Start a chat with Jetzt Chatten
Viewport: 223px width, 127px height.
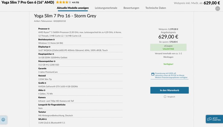pos(214,119)
